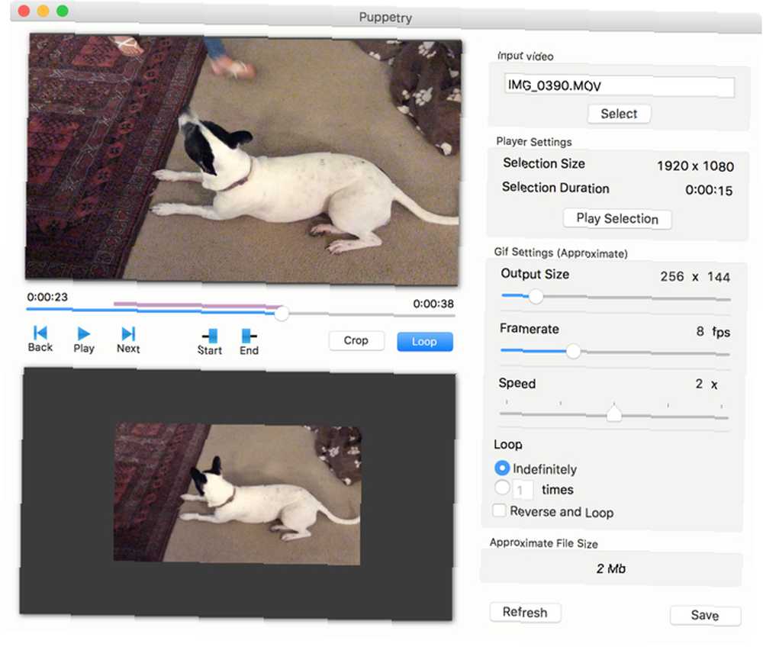The image size is (763, 647).
Task: Click the GIF output preview image
Action: click(237, 494)
